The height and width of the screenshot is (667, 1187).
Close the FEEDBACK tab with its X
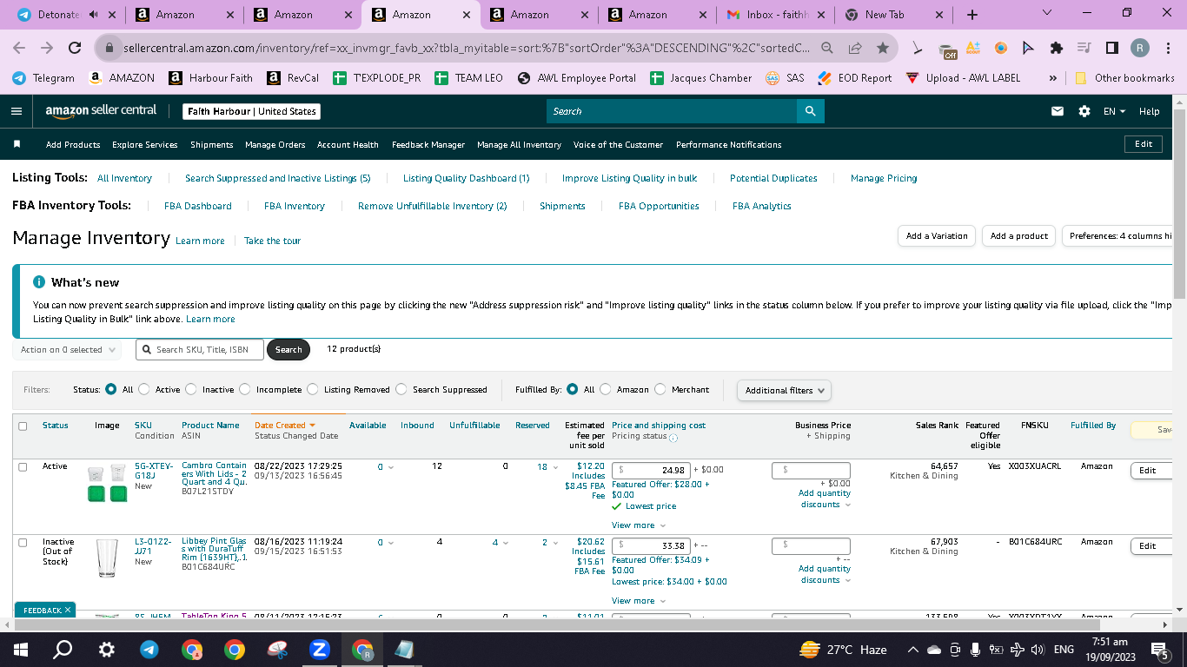(68, 611)
